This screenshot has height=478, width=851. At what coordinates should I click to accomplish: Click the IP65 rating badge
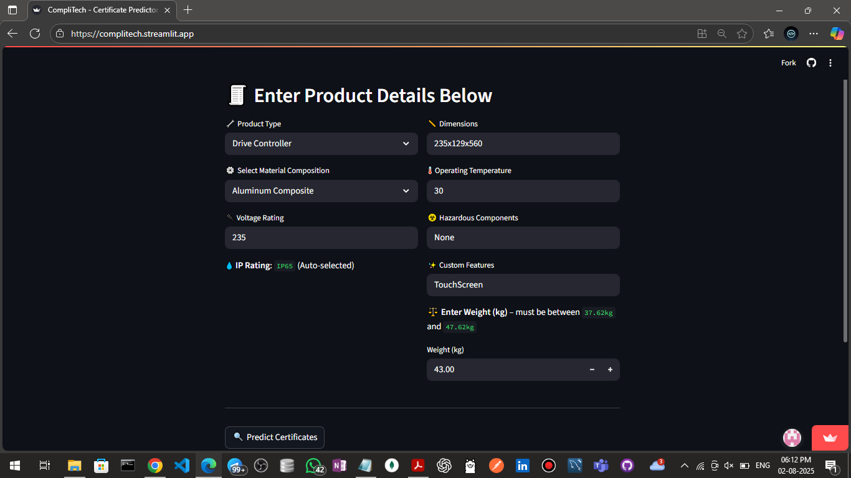[285, 266]
